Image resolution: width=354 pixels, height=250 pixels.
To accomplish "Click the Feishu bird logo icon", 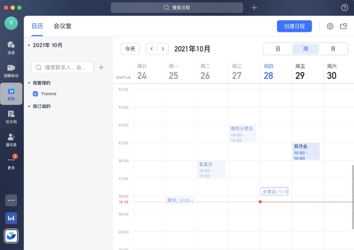I will pyautogui.click(x=11, y=236).
